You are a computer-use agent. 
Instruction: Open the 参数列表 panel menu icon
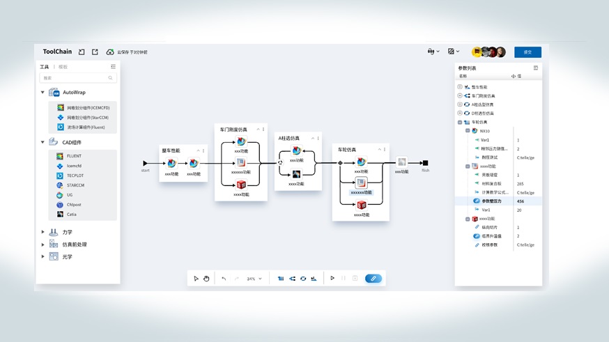536,68
